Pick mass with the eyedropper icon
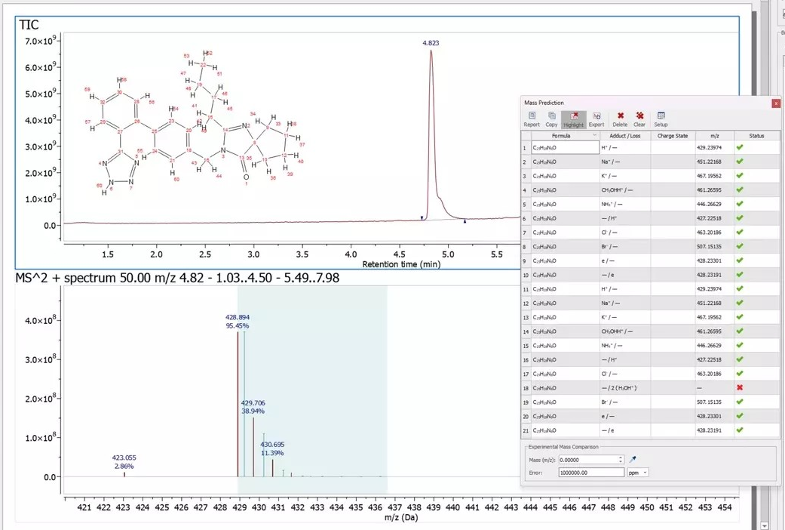The width and height of the screenshot is (785, 530). click(633, 459)
